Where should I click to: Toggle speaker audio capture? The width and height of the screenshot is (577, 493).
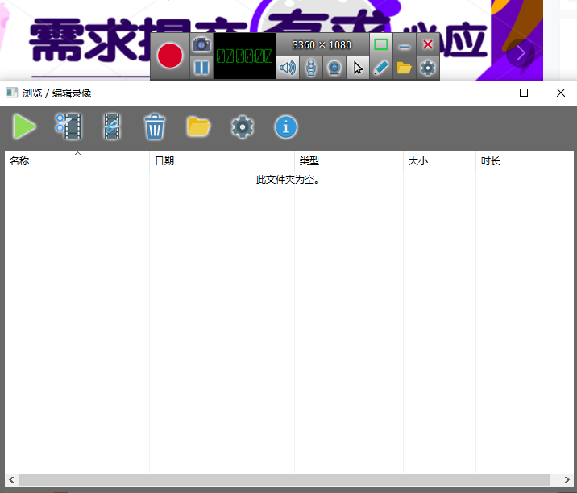(288, 68)
